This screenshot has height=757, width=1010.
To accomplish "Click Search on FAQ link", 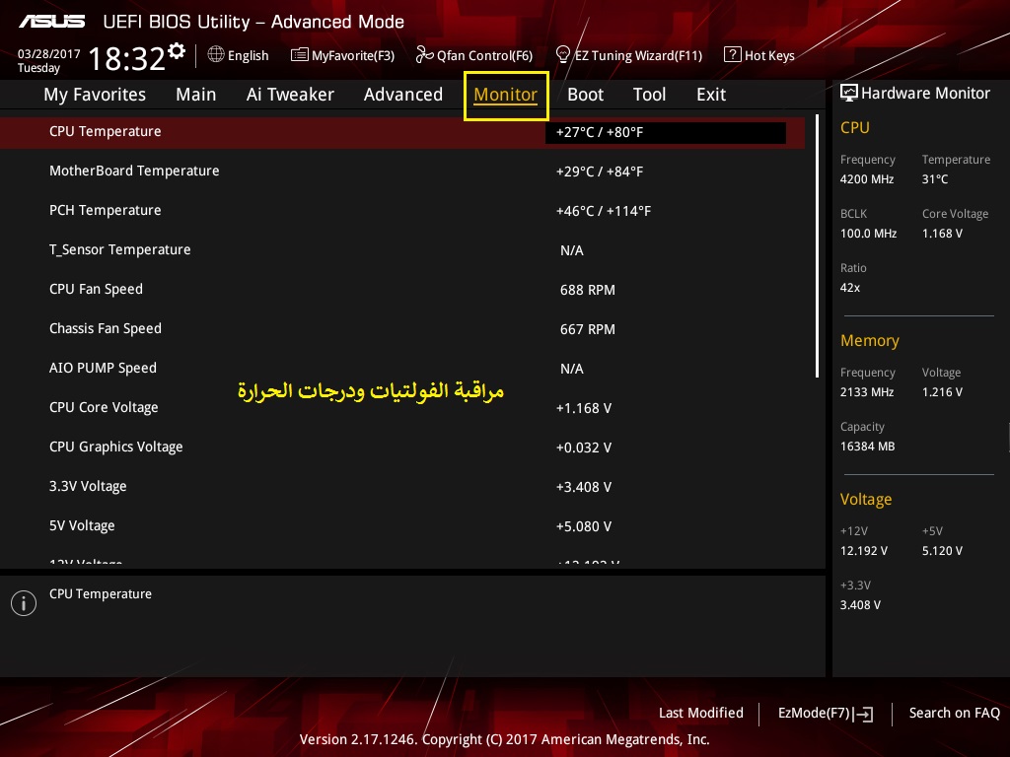I will 954,713.
